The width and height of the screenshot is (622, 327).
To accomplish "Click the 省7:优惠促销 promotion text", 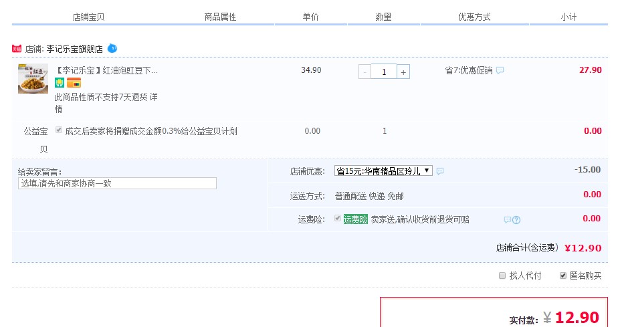I will click(468, 71).
